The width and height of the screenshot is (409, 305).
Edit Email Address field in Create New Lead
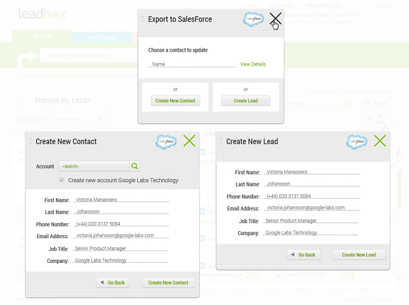(x=312, y=208)
